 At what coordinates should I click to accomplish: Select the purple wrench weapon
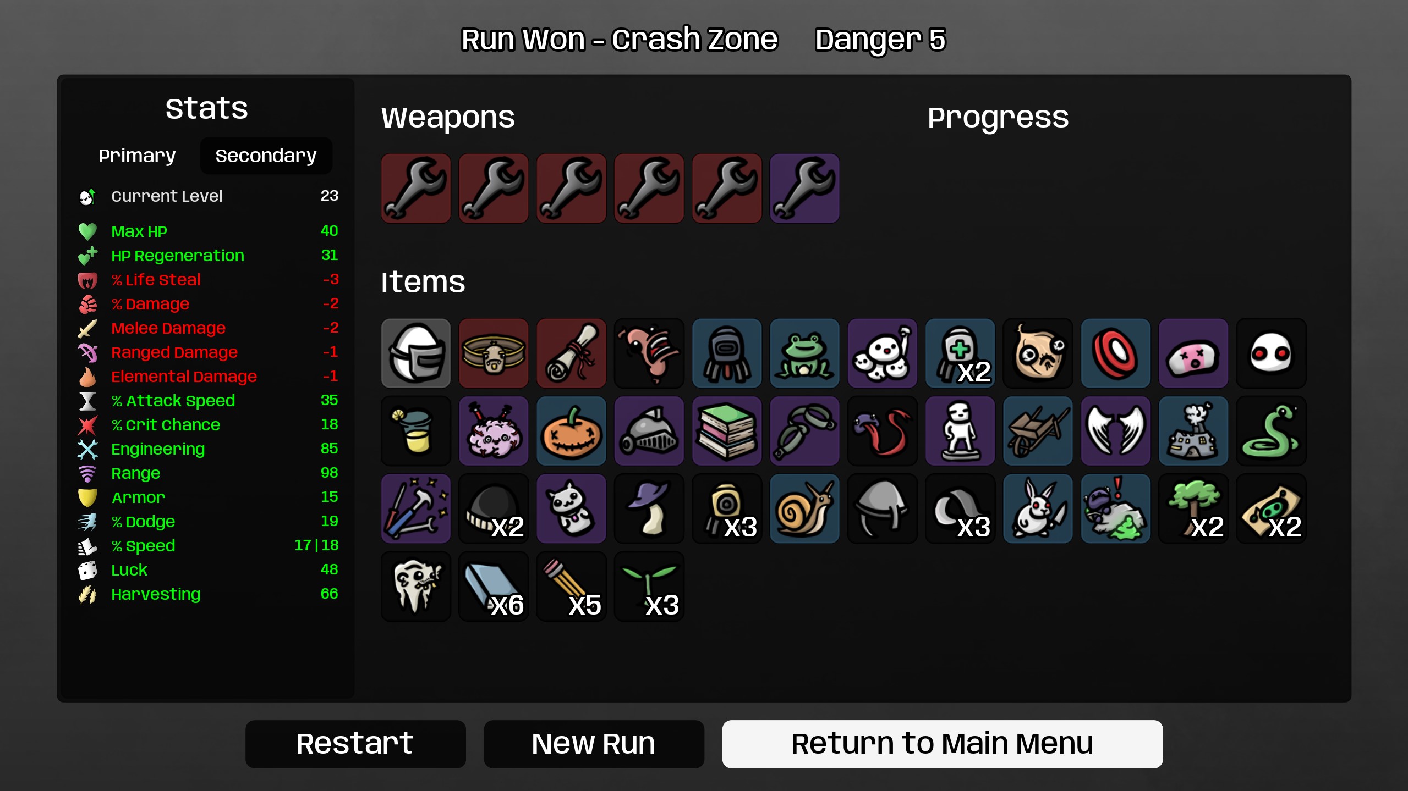(804, 189)
